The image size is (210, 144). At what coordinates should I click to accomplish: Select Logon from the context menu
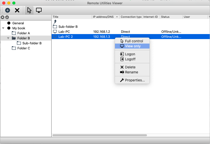point(130,54)
